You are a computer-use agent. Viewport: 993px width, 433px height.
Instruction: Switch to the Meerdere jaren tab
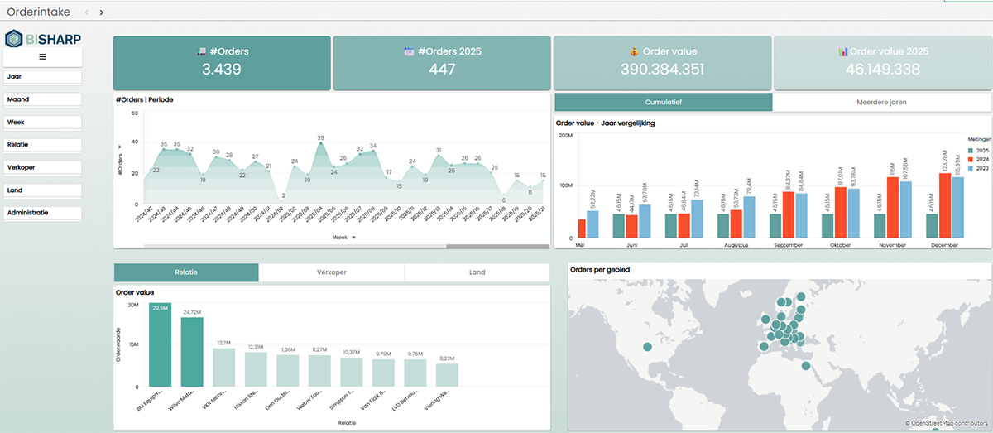coord(881,102)
